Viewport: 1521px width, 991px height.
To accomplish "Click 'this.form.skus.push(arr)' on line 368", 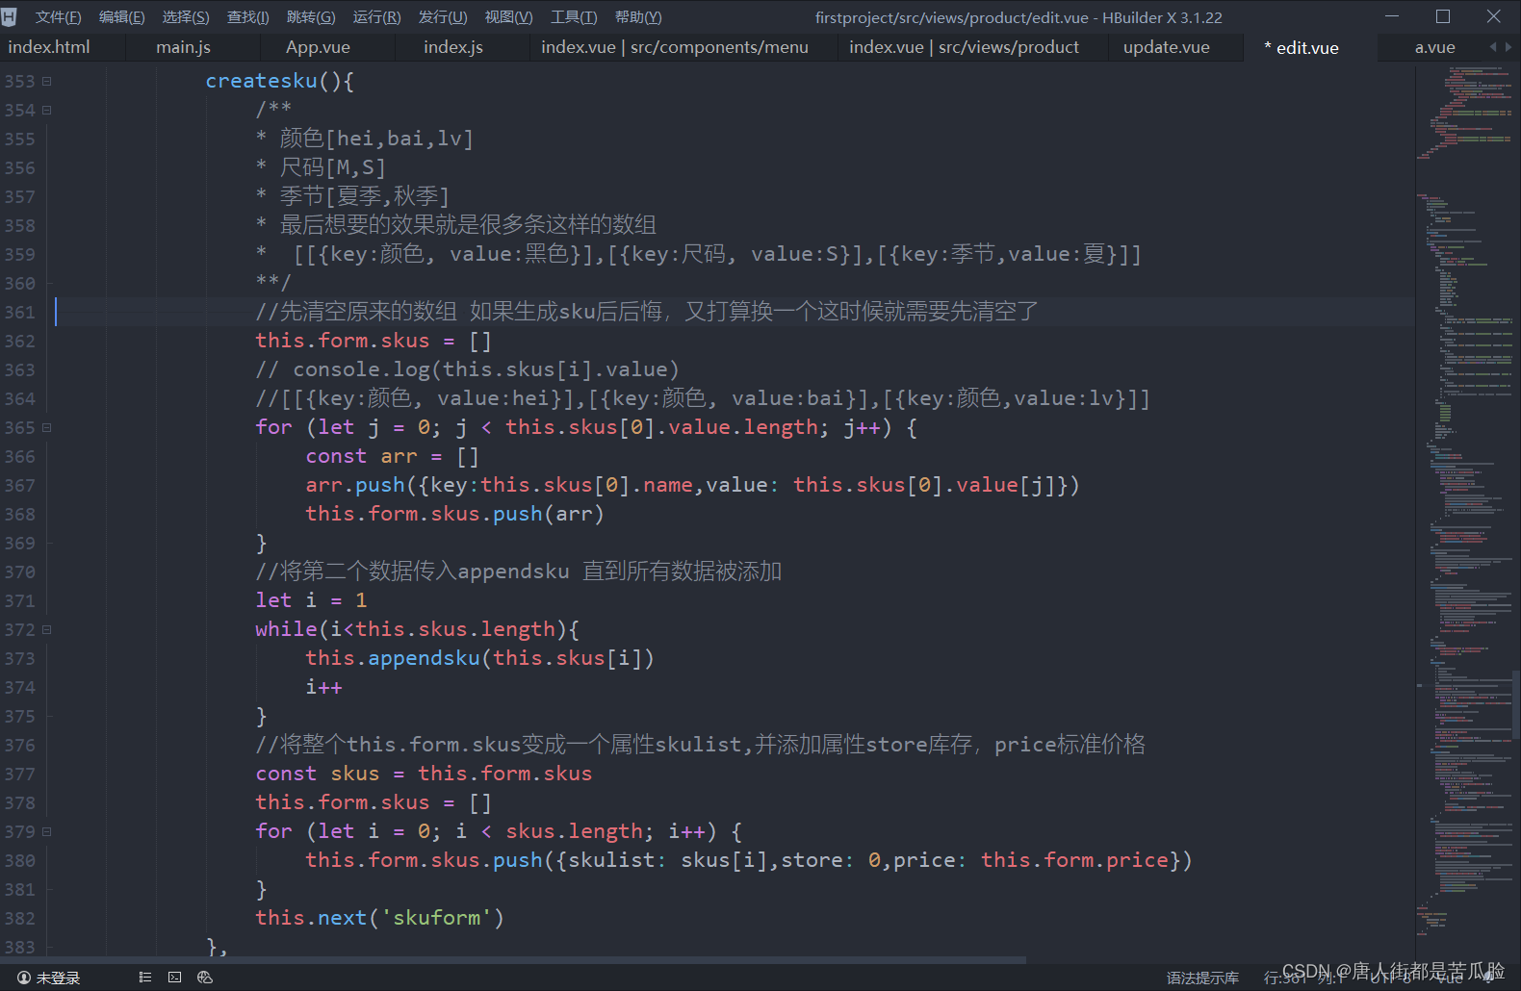I will 454,514.
